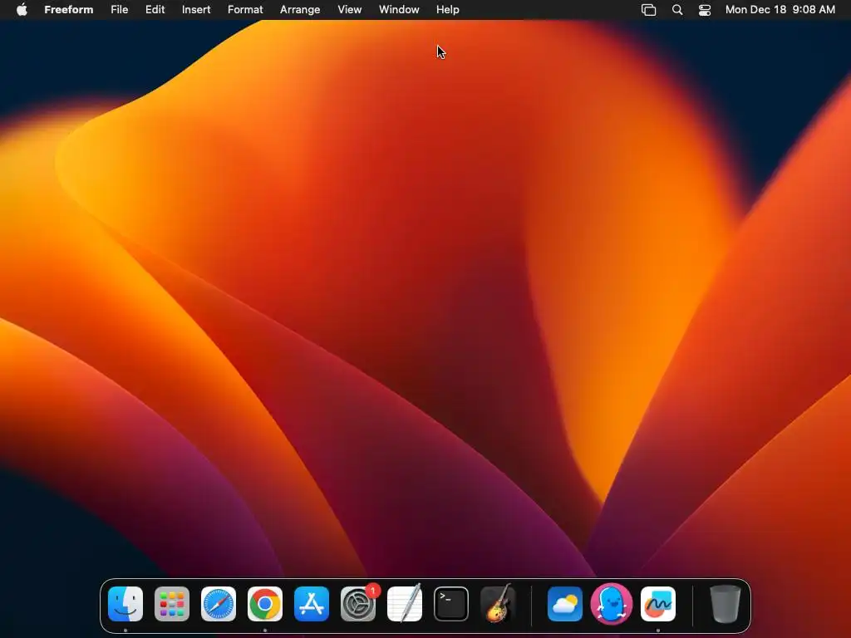Open the pink blue-character app in dock
Image resolution: width=851 pixels, height=638 pixels.
[x=612, y=604]
